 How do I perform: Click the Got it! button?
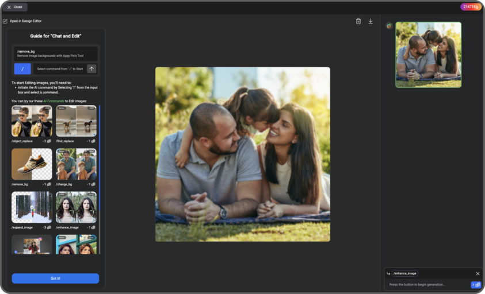point(55,278)
